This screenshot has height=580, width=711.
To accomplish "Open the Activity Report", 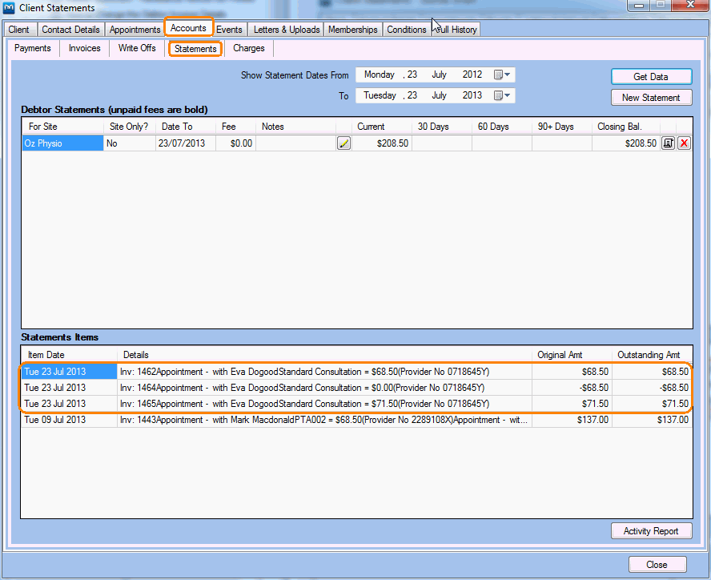I will pos(651,530).
